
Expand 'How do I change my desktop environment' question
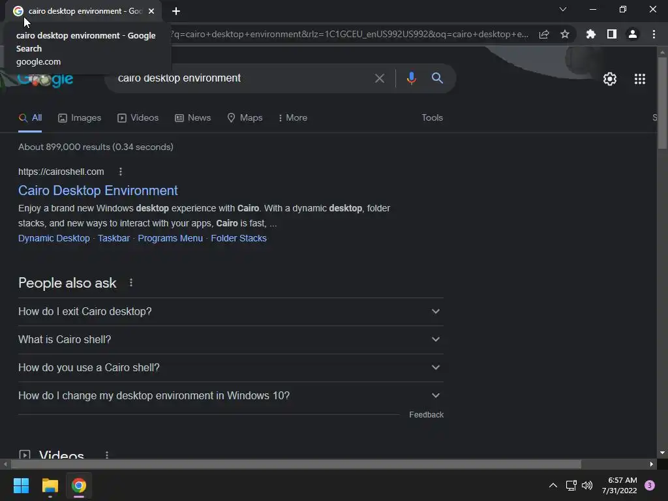(231, 396)
